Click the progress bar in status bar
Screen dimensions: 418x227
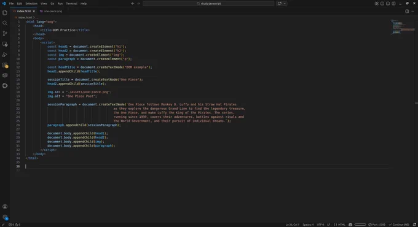tap(360, 225)
